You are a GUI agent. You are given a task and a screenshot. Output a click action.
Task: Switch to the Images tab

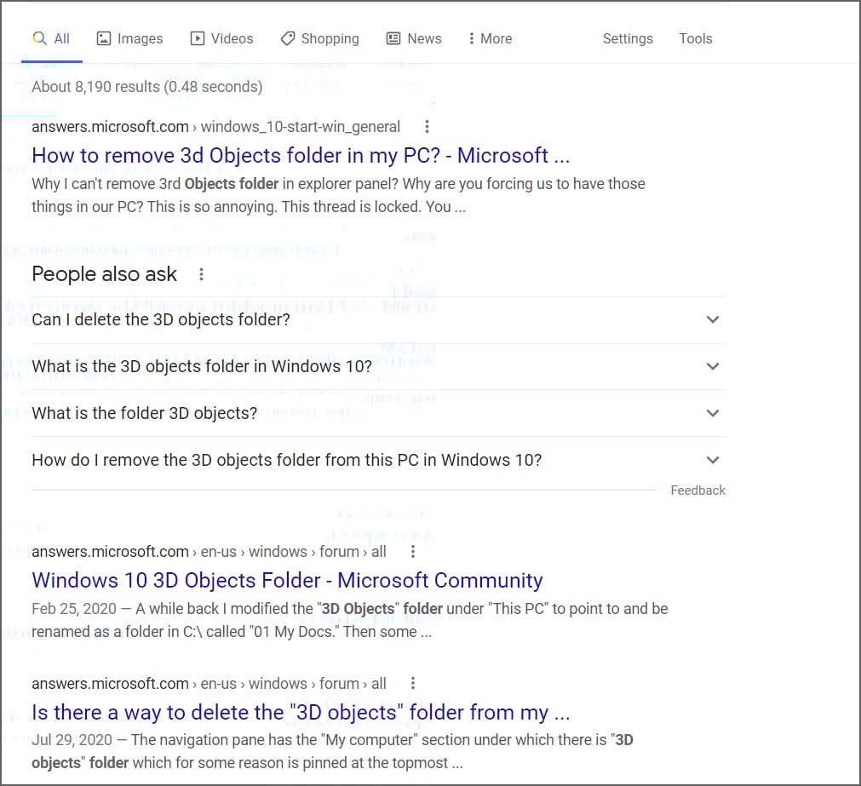coord(130,39)
